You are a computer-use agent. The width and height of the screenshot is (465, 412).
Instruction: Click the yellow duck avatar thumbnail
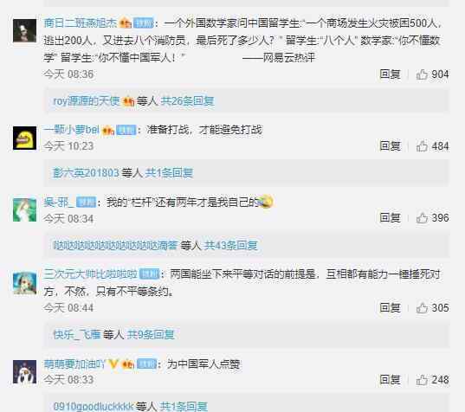24,138
